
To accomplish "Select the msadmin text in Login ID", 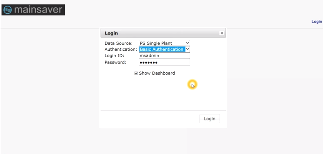I will click(149, 56).
